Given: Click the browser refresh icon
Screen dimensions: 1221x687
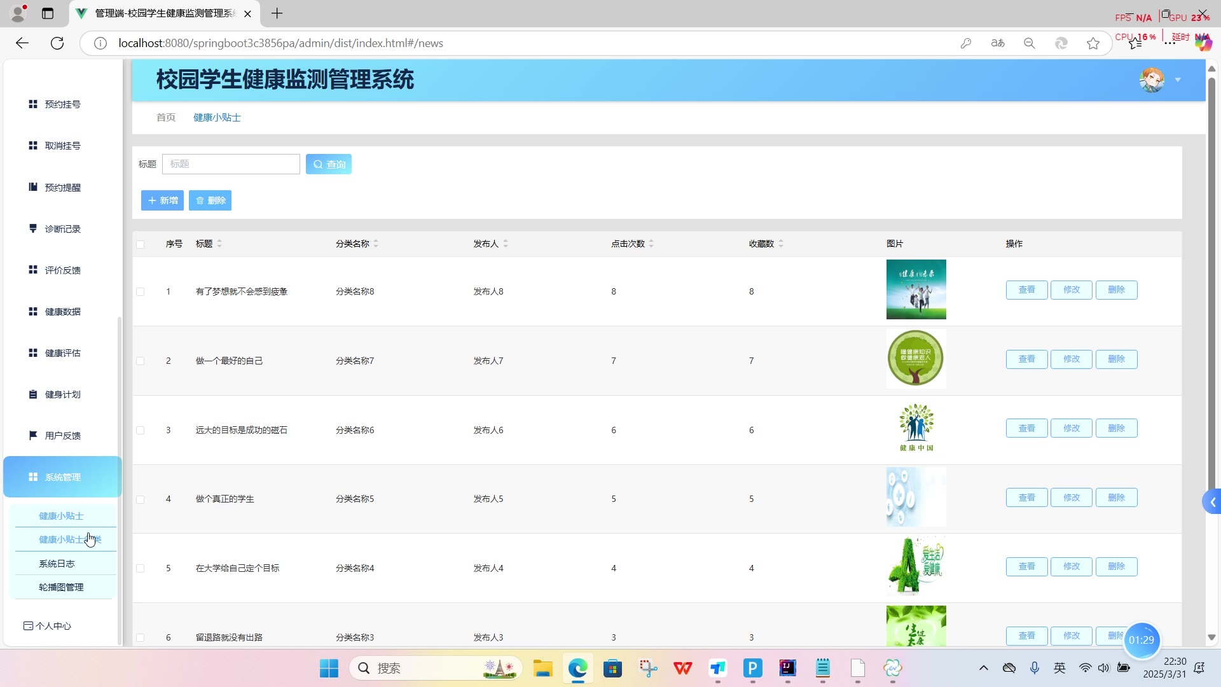Looking at the screenshot, I should click(57, 43).
